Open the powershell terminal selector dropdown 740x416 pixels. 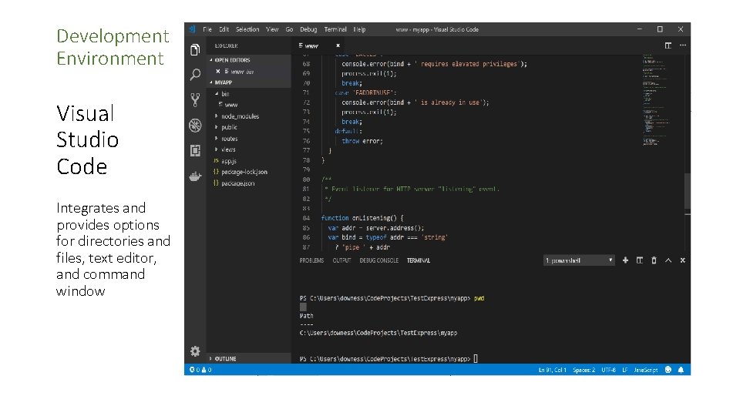point(579,260)
